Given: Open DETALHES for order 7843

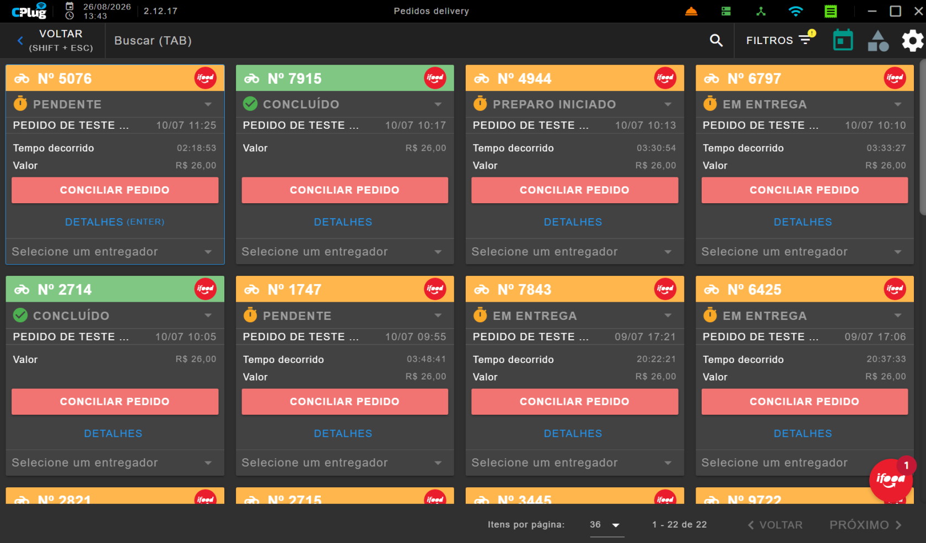Looking at the screenshot, I should click(x=573, y=433).
